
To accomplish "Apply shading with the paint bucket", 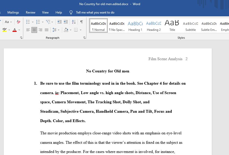I will pos(66,30).
